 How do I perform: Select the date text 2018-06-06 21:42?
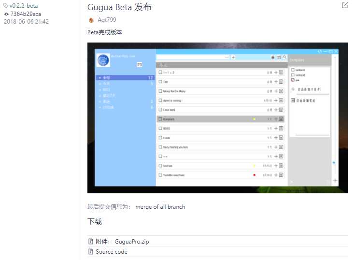pyautogui.click(x=26, y=22)
